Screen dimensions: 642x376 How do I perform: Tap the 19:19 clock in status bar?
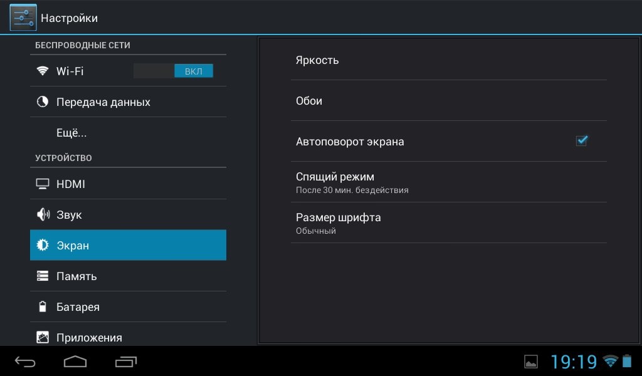pyautogui.click(x=573, y=362)
